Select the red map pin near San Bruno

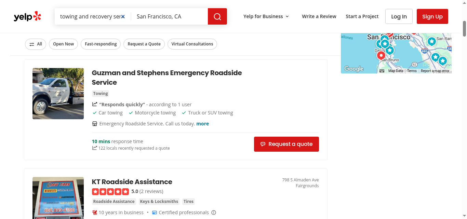381,55
